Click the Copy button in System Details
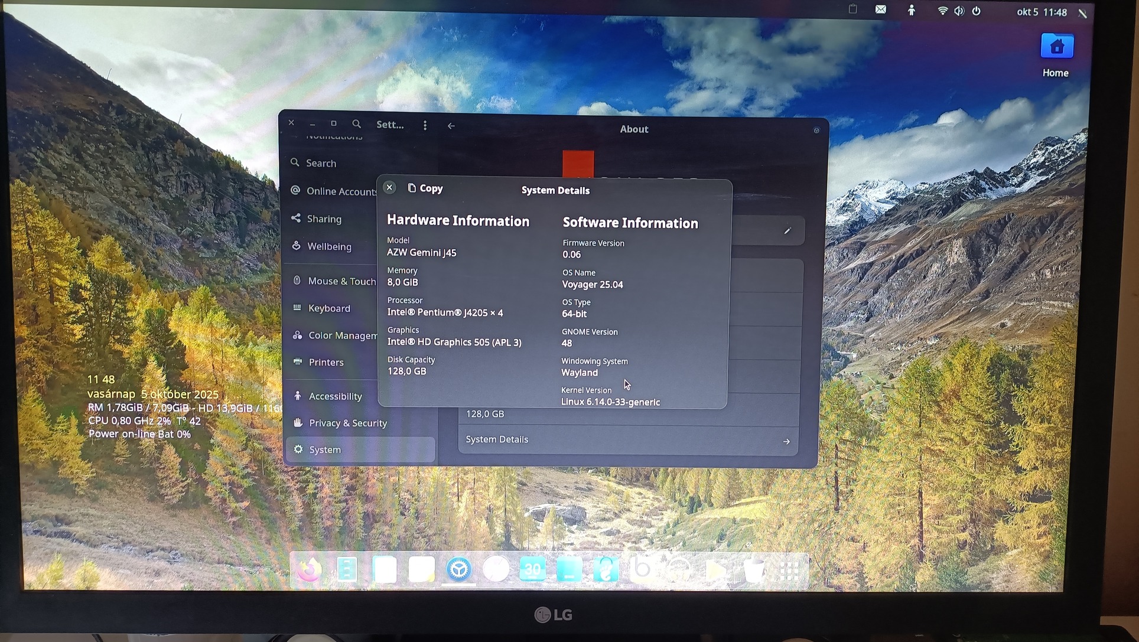 pos(425,188)
